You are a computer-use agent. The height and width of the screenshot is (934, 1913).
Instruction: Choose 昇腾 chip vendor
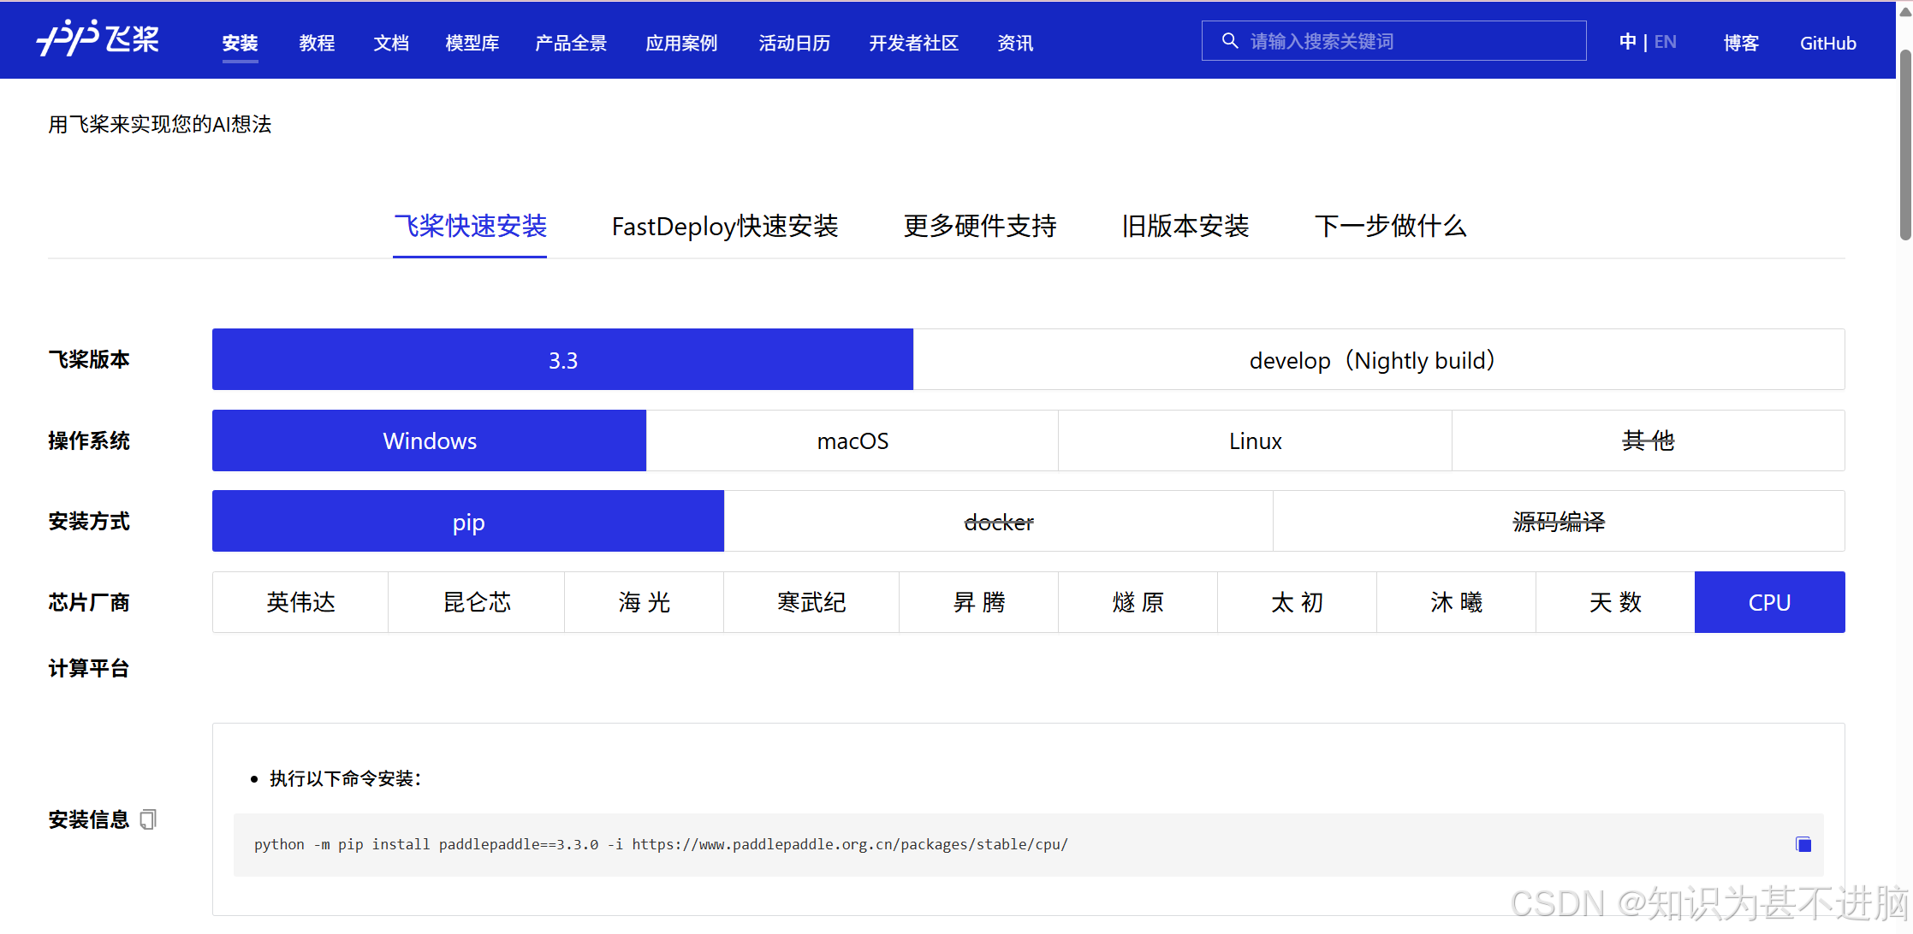pyautogui.click(x=979, y=602)
